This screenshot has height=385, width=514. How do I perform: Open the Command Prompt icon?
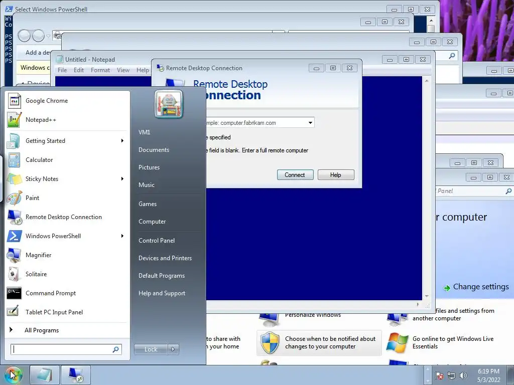[14, 293]
